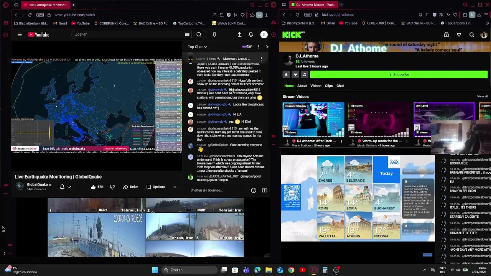This screenshot has height=276, width=491.
Task: Open Google Chrome from the taskbar
Action: (291, 270)
